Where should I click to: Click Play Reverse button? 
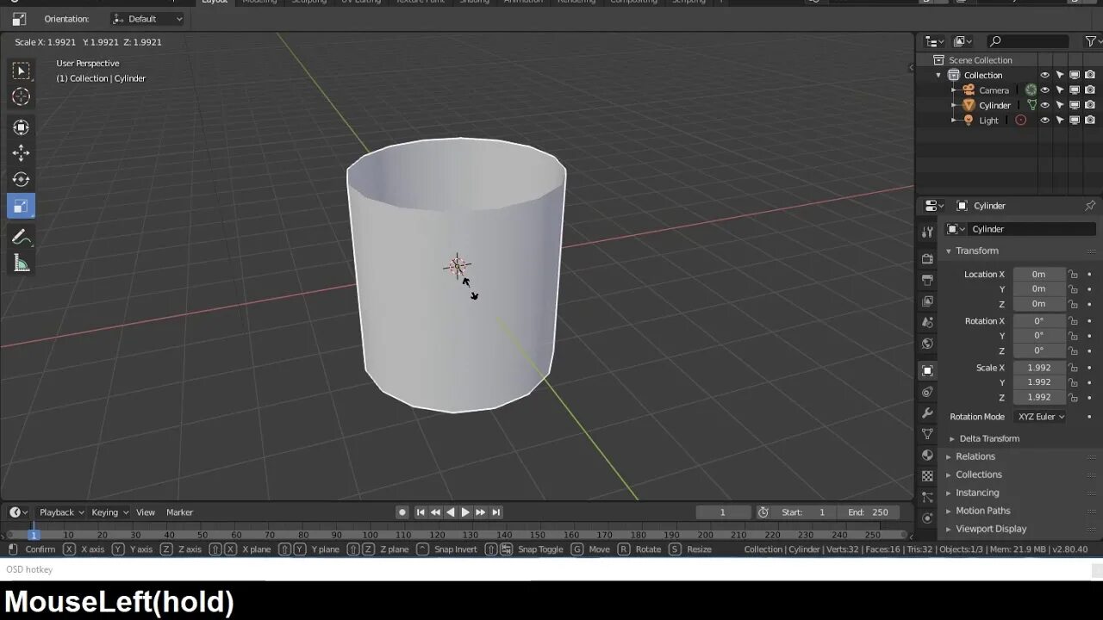[451, 512]
